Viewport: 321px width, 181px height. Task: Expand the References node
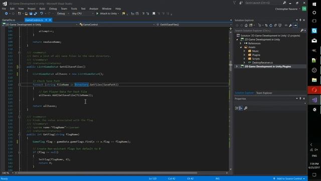241,43
